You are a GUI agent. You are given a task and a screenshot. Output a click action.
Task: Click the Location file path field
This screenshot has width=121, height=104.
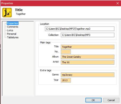(80, 29)
